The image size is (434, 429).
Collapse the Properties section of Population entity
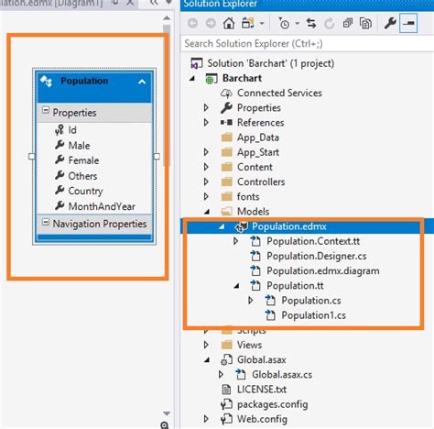tap(46, 110)
